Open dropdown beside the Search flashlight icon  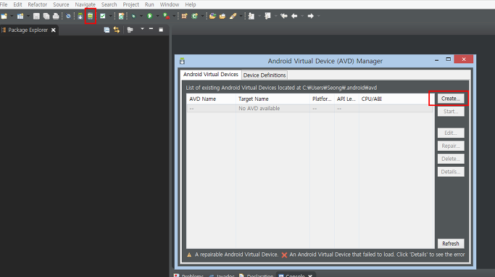[x=241, y=16]
